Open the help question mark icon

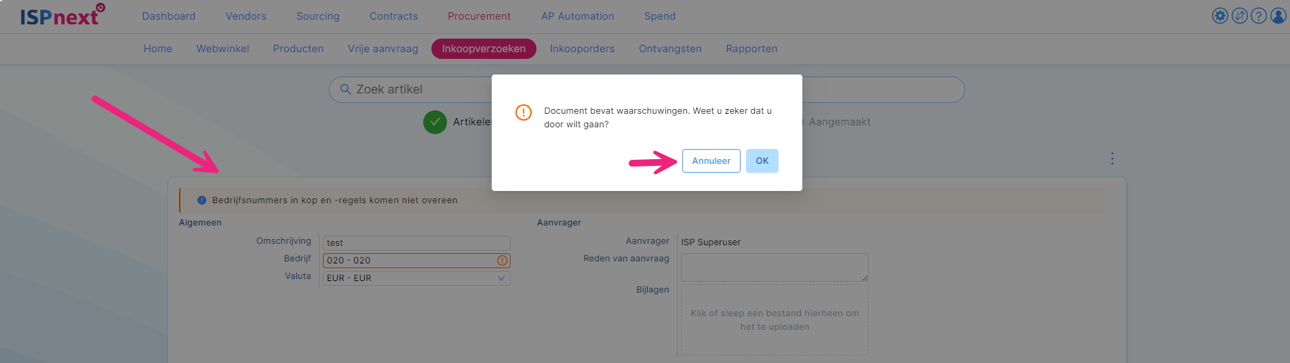1259,16
